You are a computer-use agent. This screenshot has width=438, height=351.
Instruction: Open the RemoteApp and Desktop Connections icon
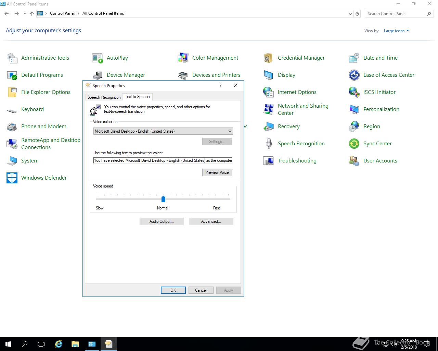(12, 144)
